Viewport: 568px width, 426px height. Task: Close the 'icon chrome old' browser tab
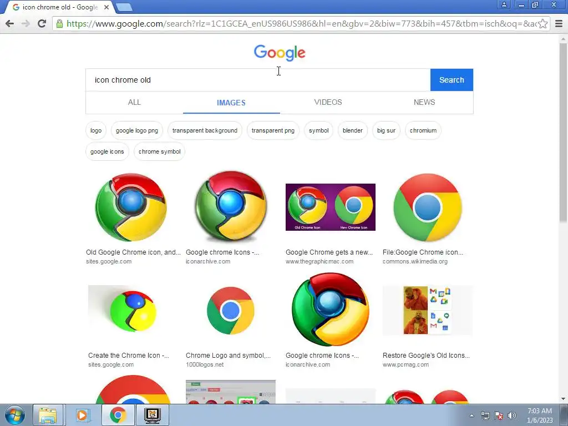[x=106, y=7]
